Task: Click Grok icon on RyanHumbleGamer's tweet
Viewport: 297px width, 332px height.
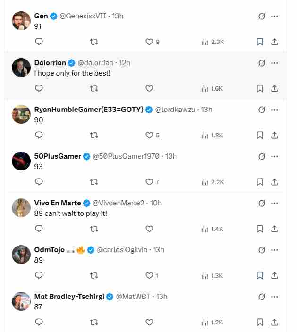Action: point(262,110)
